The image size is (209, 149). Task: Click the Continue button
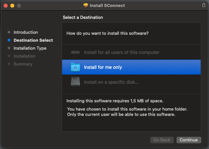point(189,140)
